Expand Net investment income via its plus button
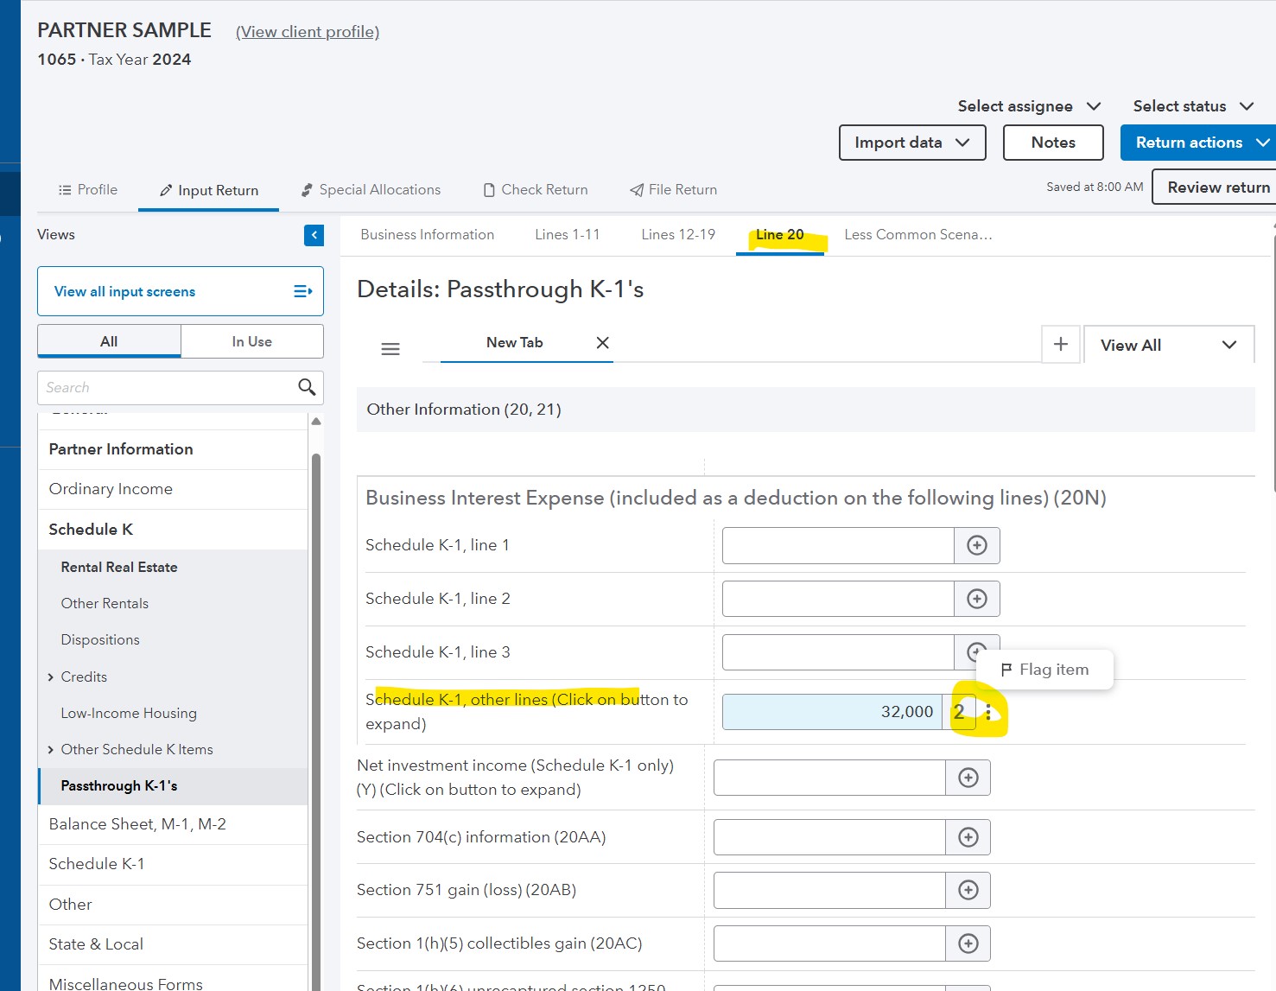This screenshot has width=1276, height=991. pos(968,777)
